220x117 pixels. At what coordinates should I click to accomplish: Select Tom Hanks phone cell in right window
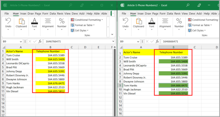tap(173, 85)
